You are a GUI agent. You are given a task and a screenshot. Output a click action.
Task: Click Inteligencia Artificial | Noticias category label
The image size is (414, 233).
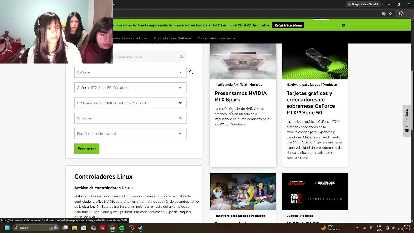coord(238,85)
